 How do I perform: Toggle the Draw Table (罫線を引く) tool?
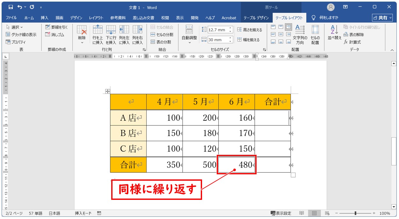point(56,27)
